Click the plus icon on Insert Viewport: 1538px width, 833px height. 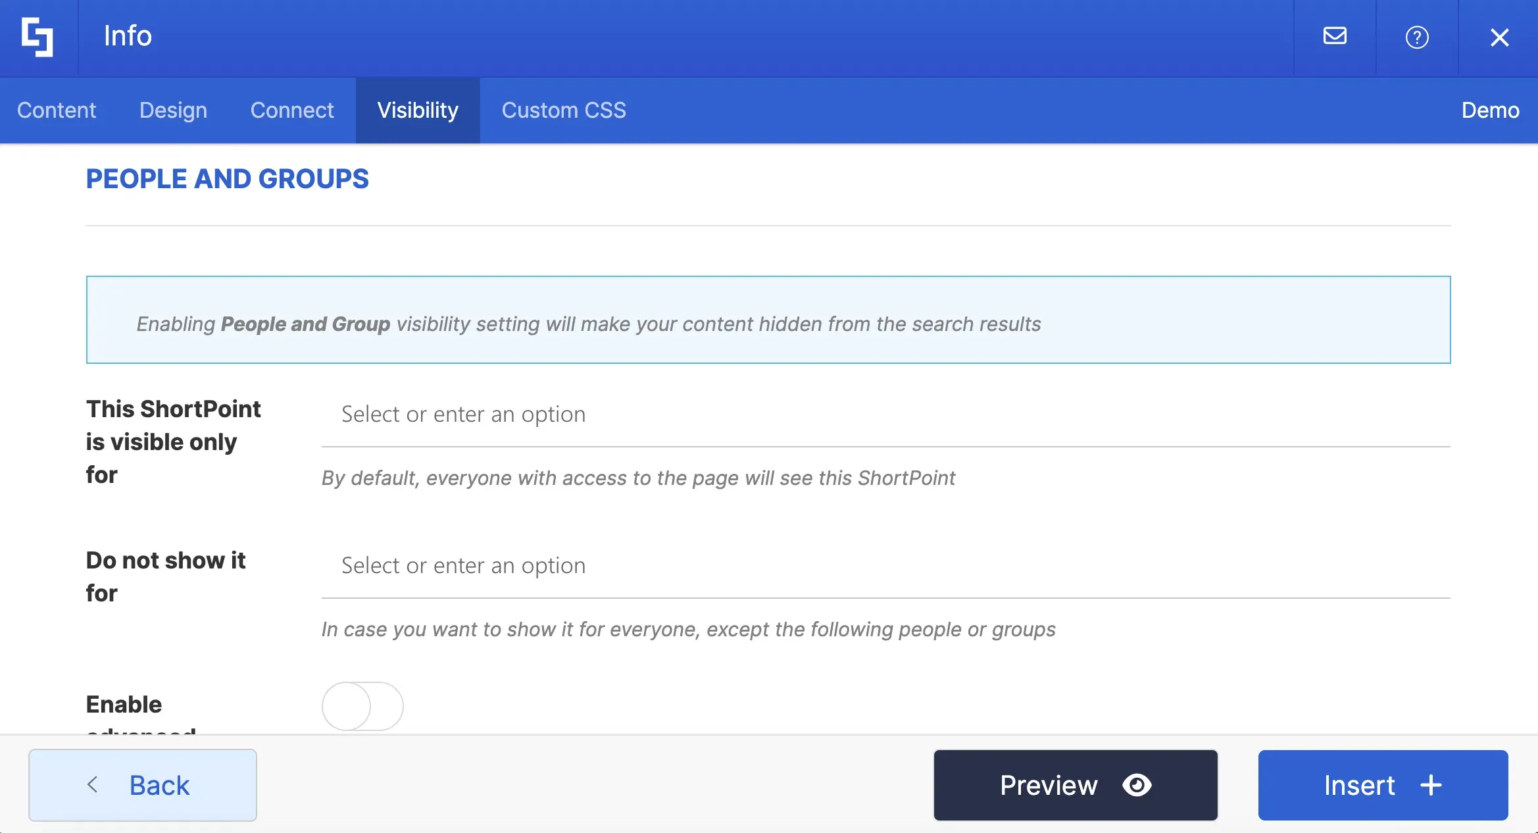coord(1431,785)
